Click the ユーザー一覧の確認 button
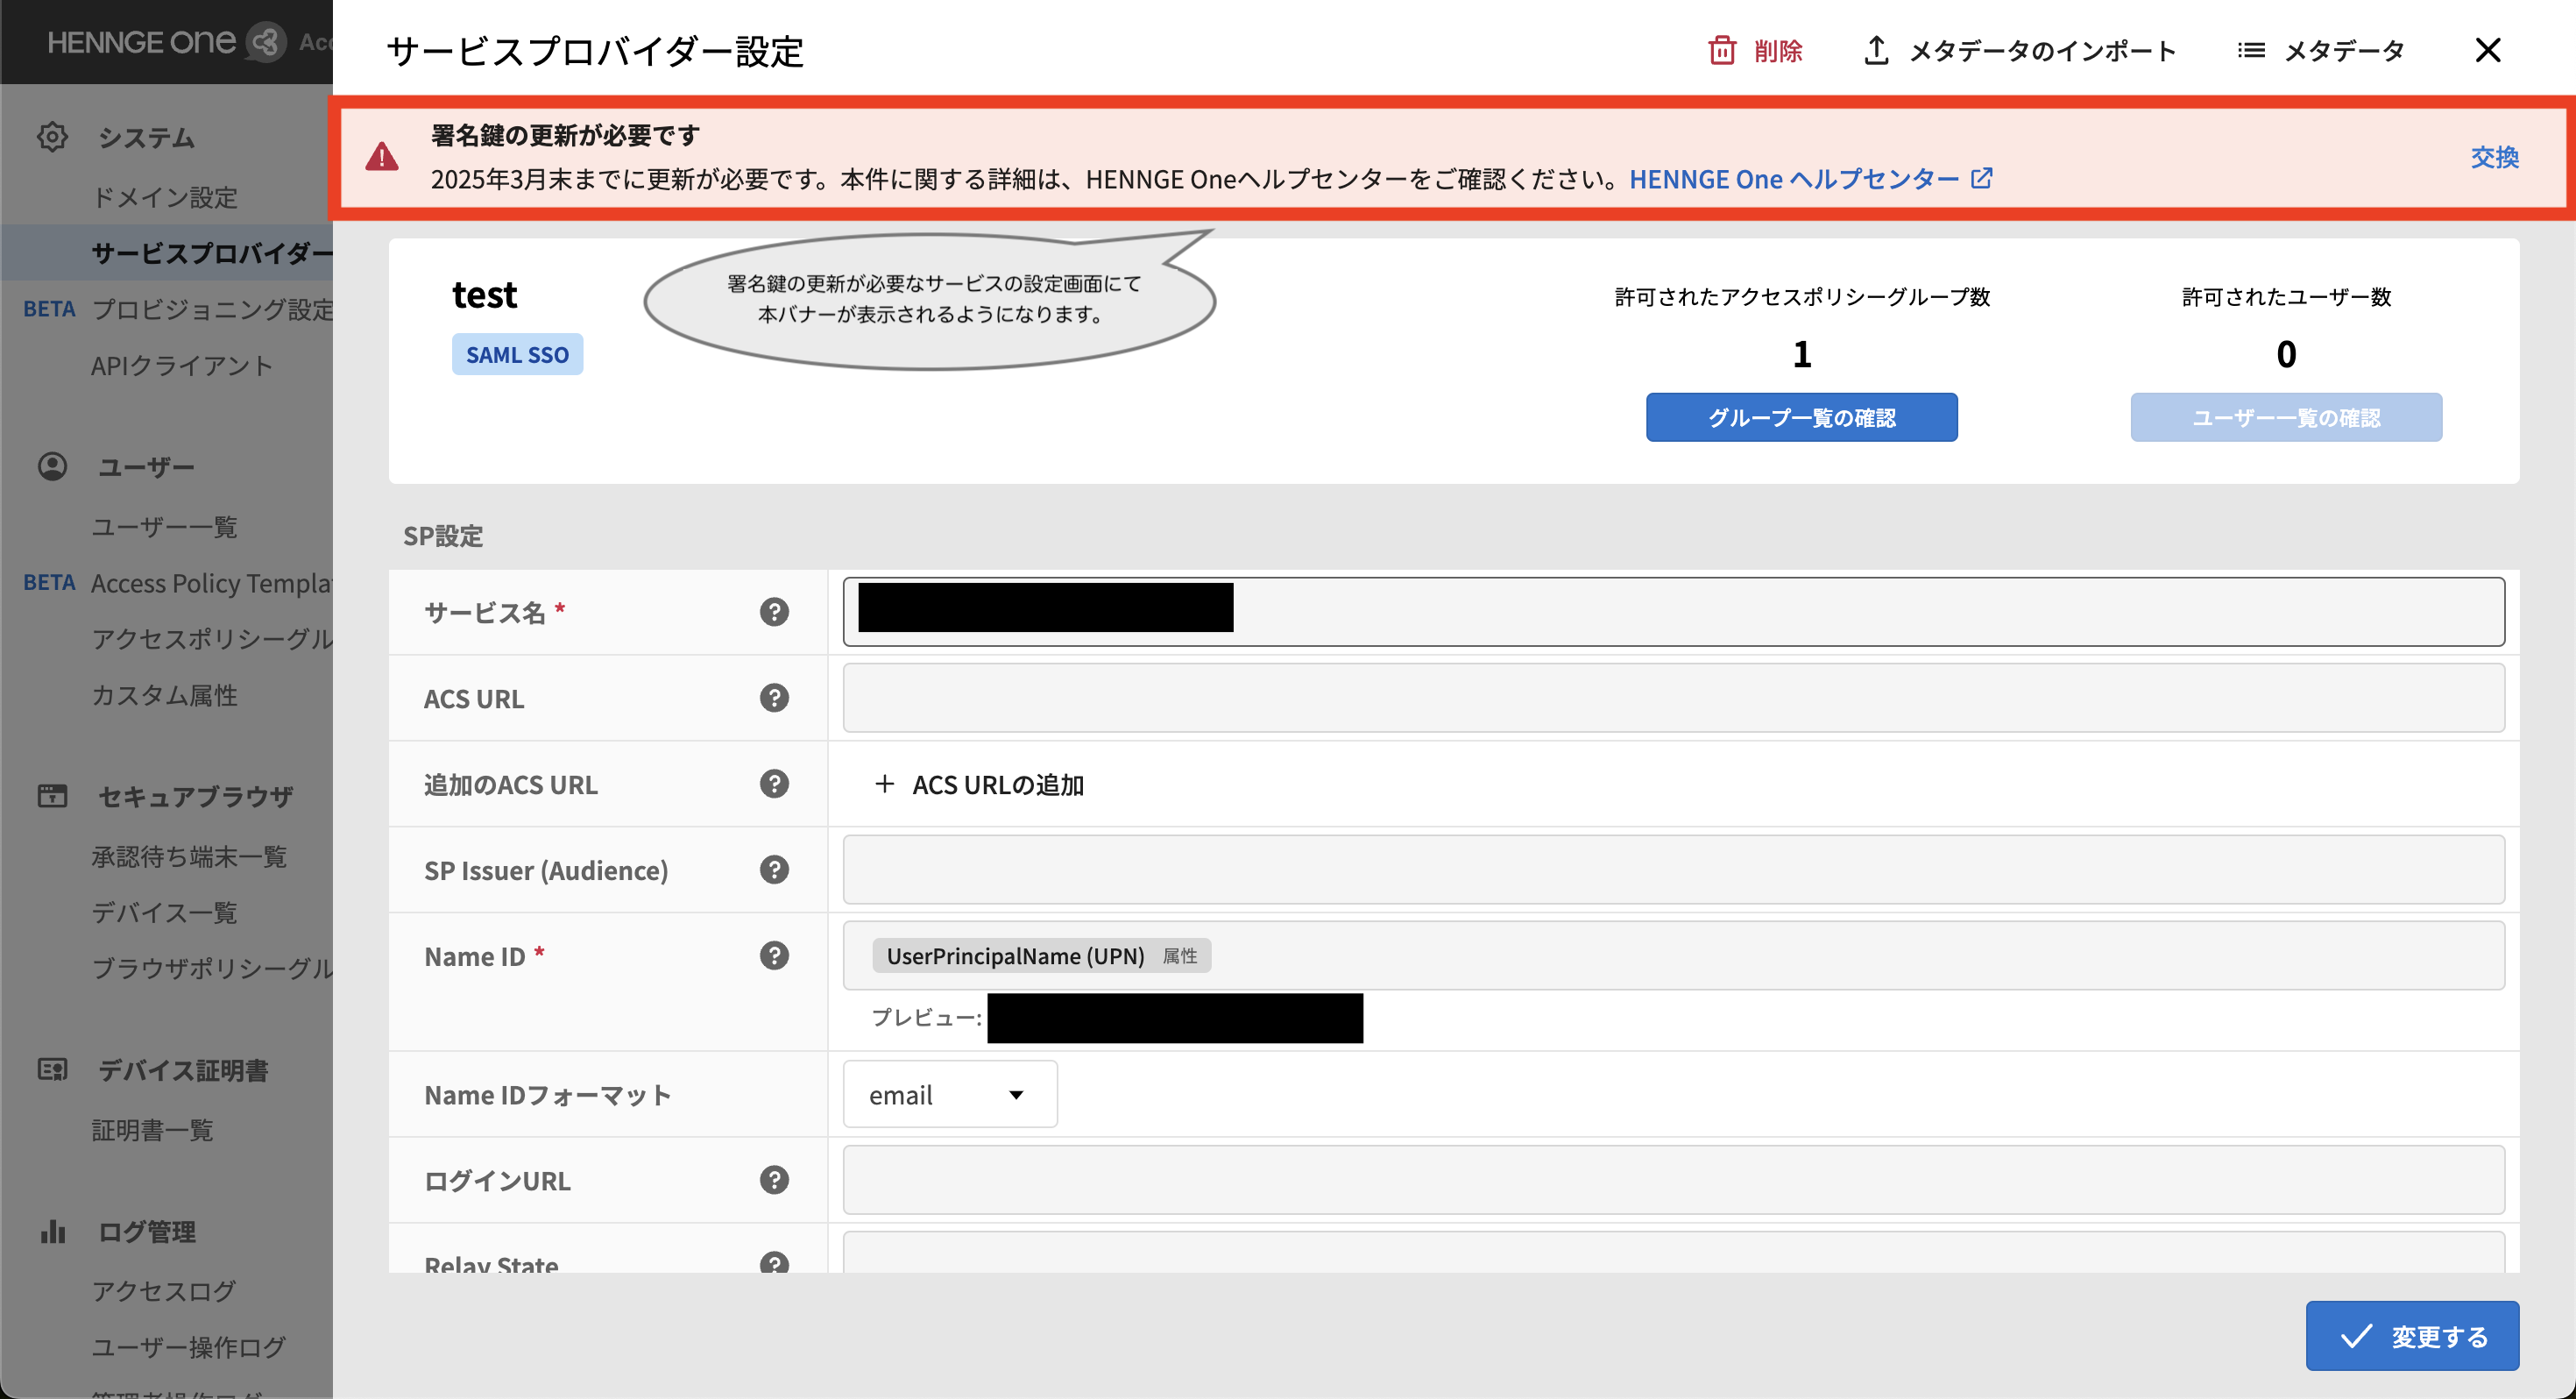This screenshot has width=2576, height=1399. (2286, 417)
